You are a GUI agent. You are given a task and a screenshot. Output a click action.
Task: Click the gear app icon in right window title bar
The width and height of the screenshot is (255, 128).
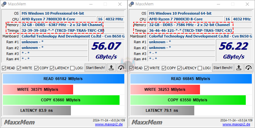[x=131, y=4]
